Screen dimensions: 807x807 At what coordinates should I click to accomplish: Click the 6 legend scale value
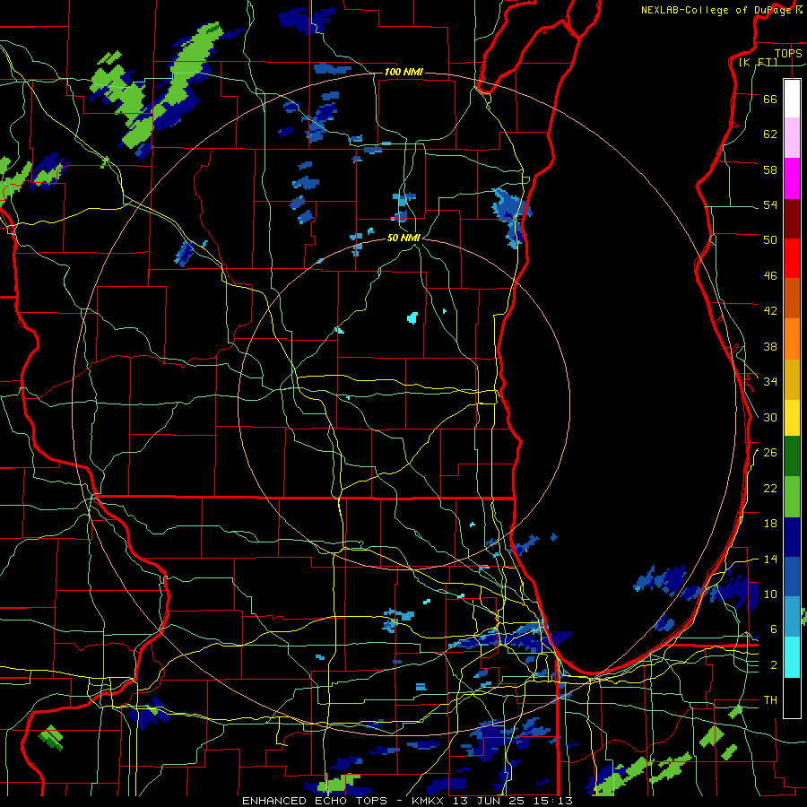[774, 629]
